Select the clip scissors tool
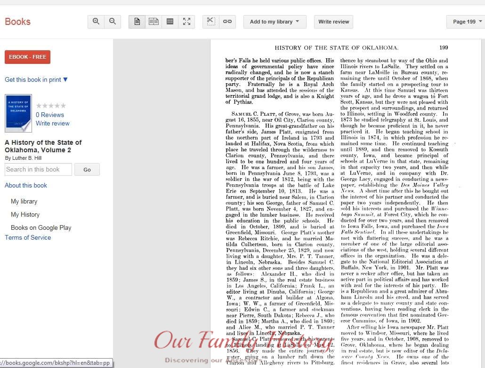485x368 pixels. pos(211,22)
